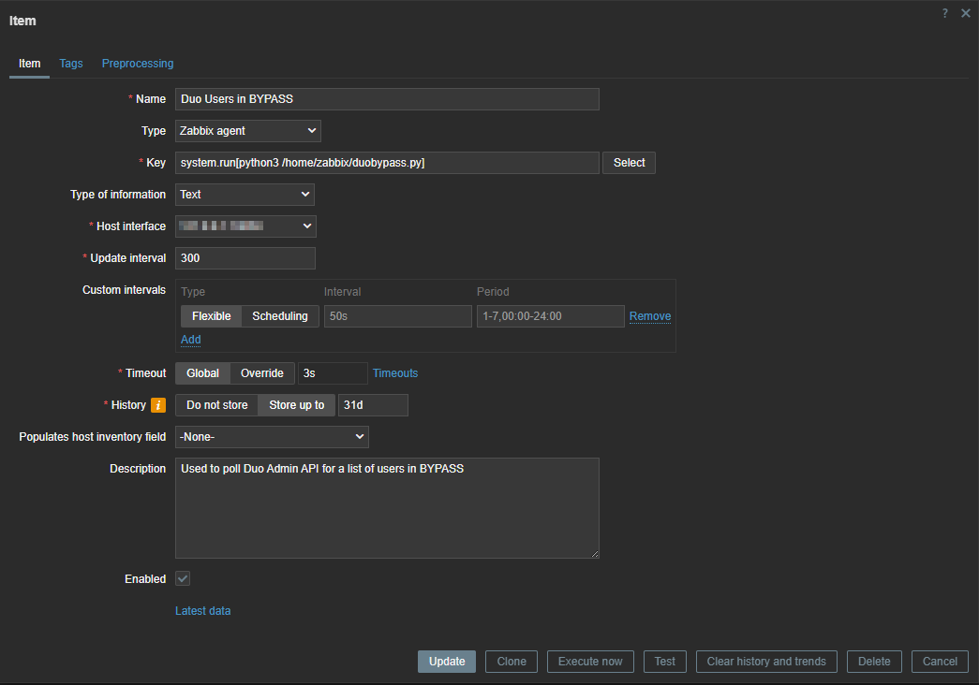The width and height of the screenshot is (979, 685).
Task: Click the History info hint icon
Action: 158,405
